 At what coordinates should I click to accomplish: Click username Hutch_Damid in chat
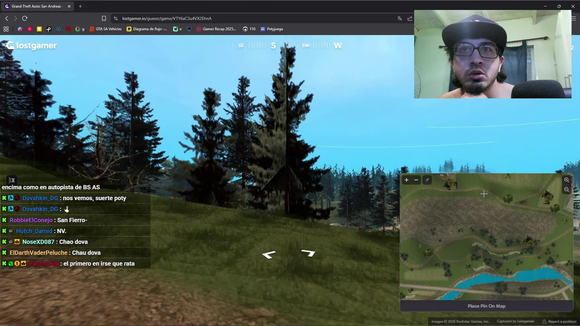tap(34, 231)
